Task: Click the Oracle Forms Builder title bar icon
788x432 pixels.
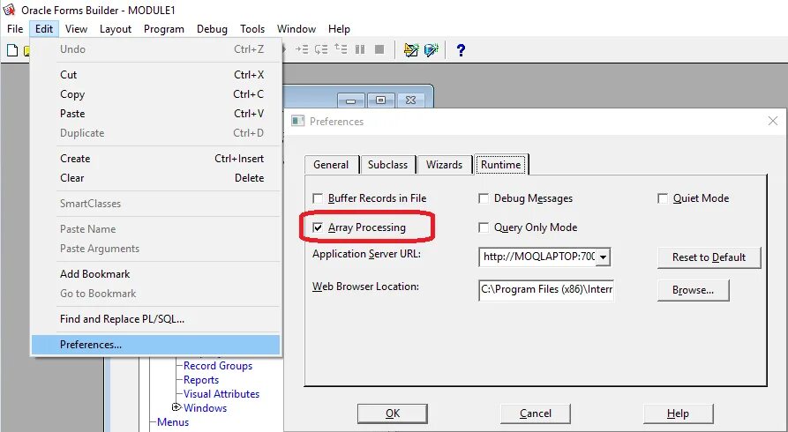Action: pyautogui.click(x=9, y=9)
